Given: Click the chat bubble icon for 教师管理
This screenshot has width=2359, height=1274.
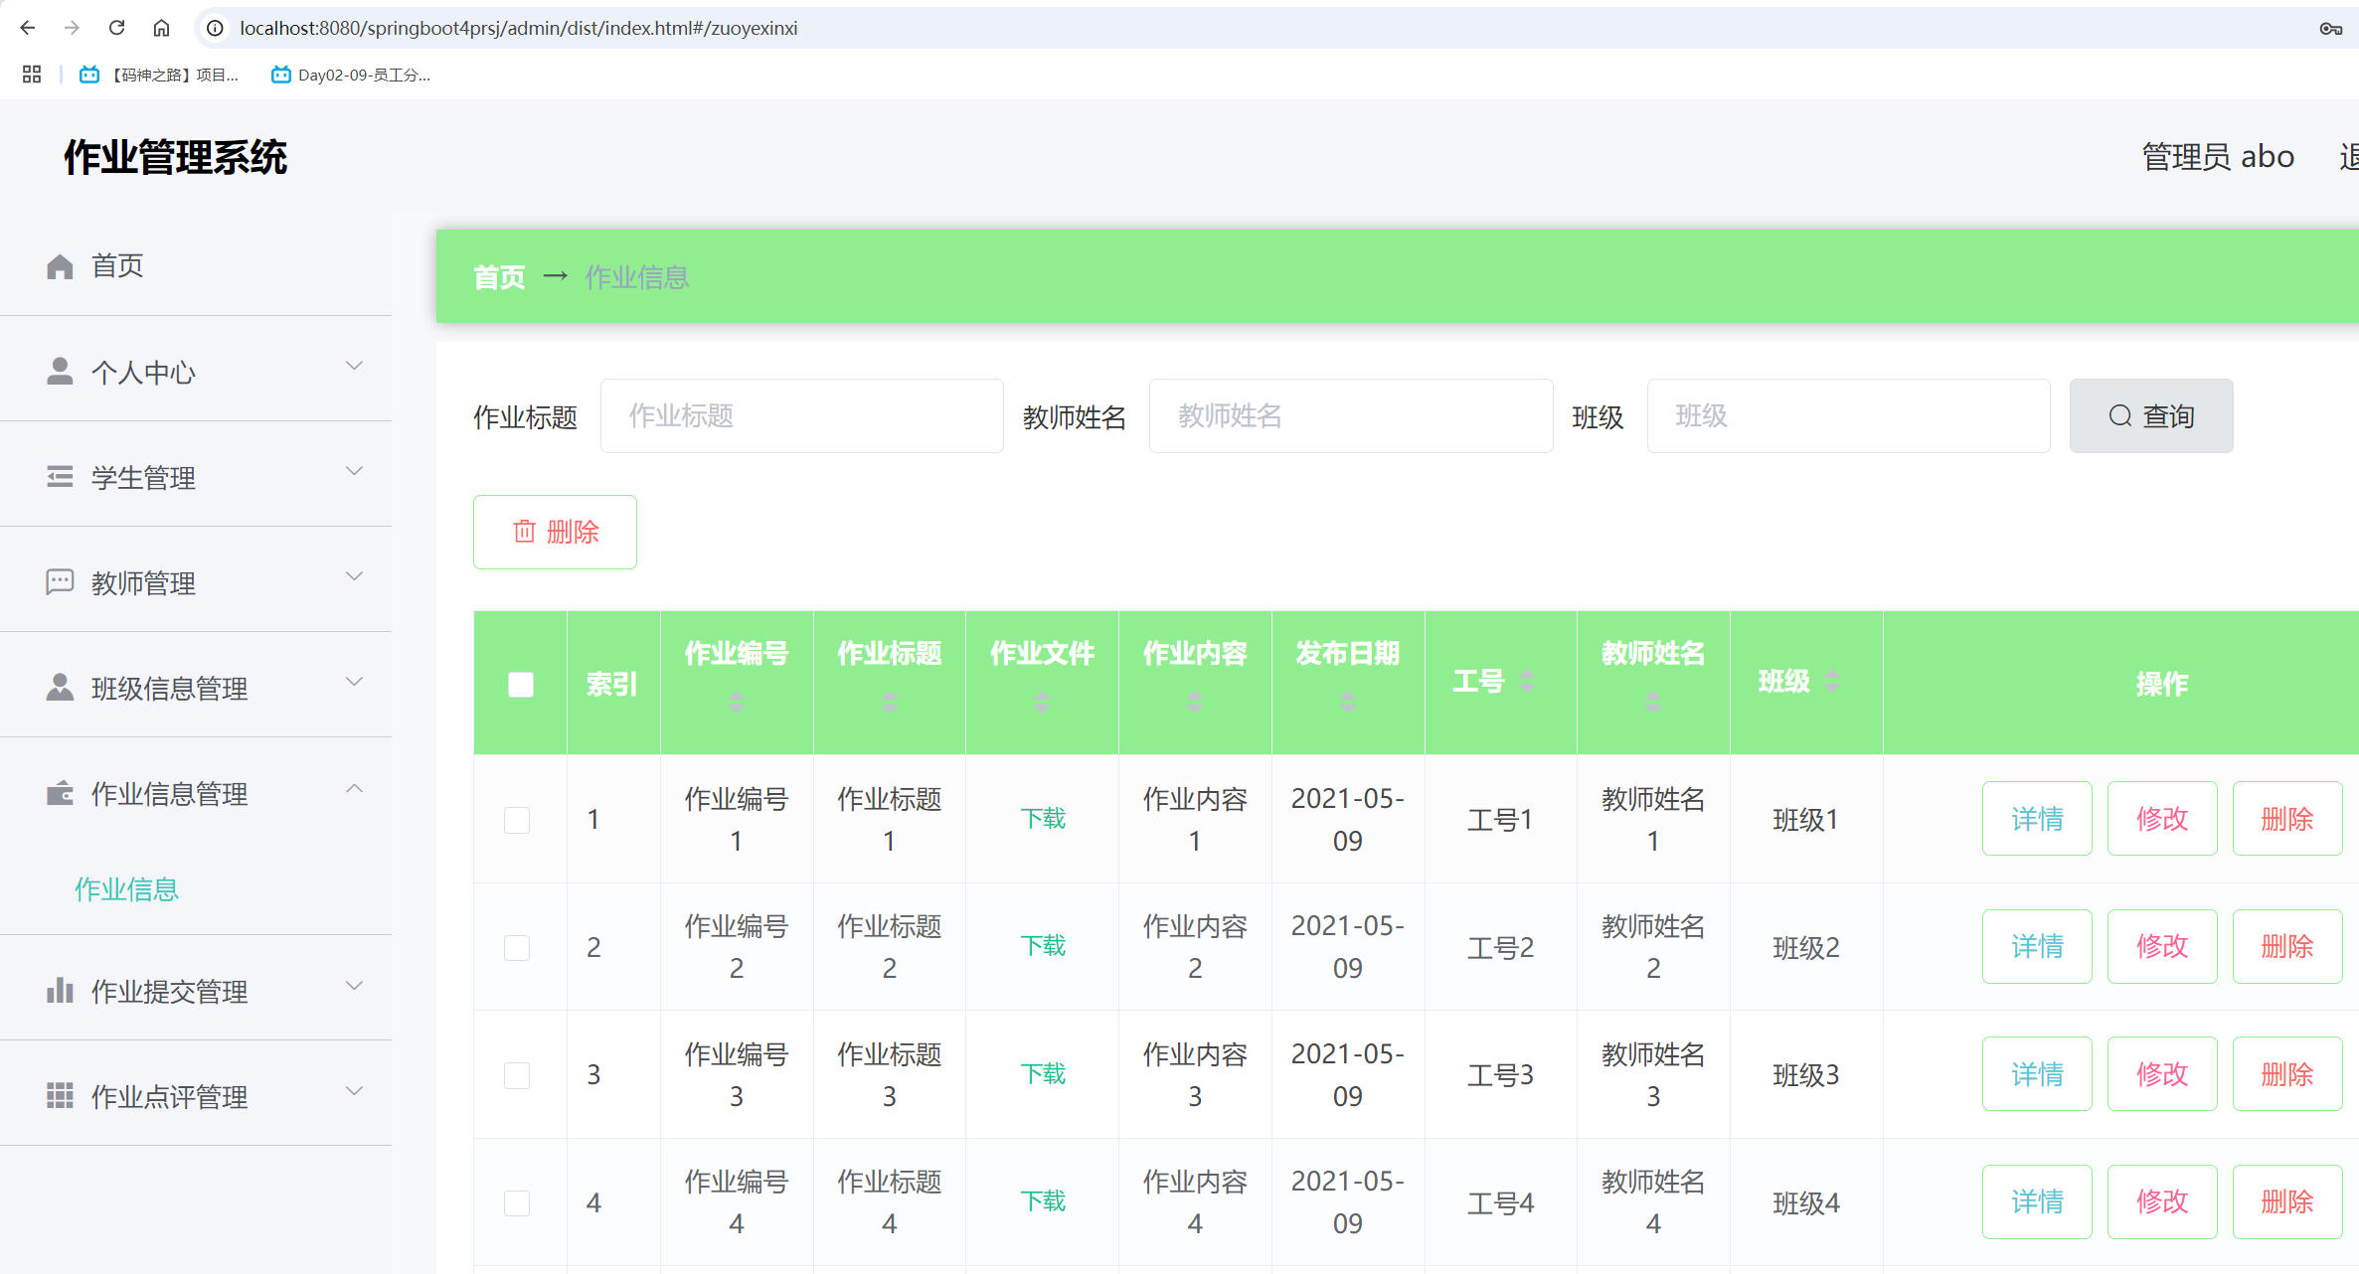Looking at the screenshot, I should pyautogui.click(x=60, y=582).
